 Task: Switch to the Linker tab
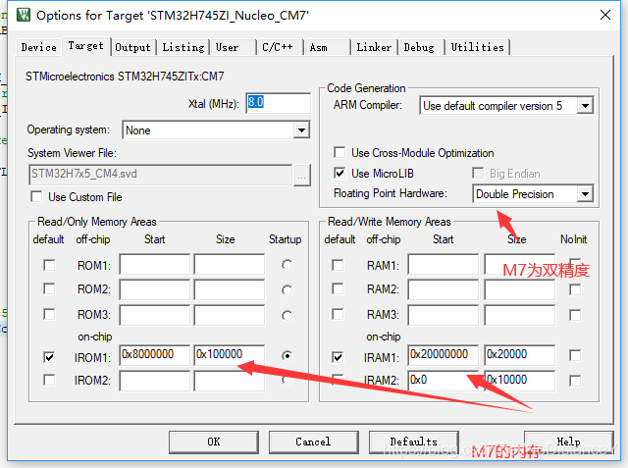(374, 47)
